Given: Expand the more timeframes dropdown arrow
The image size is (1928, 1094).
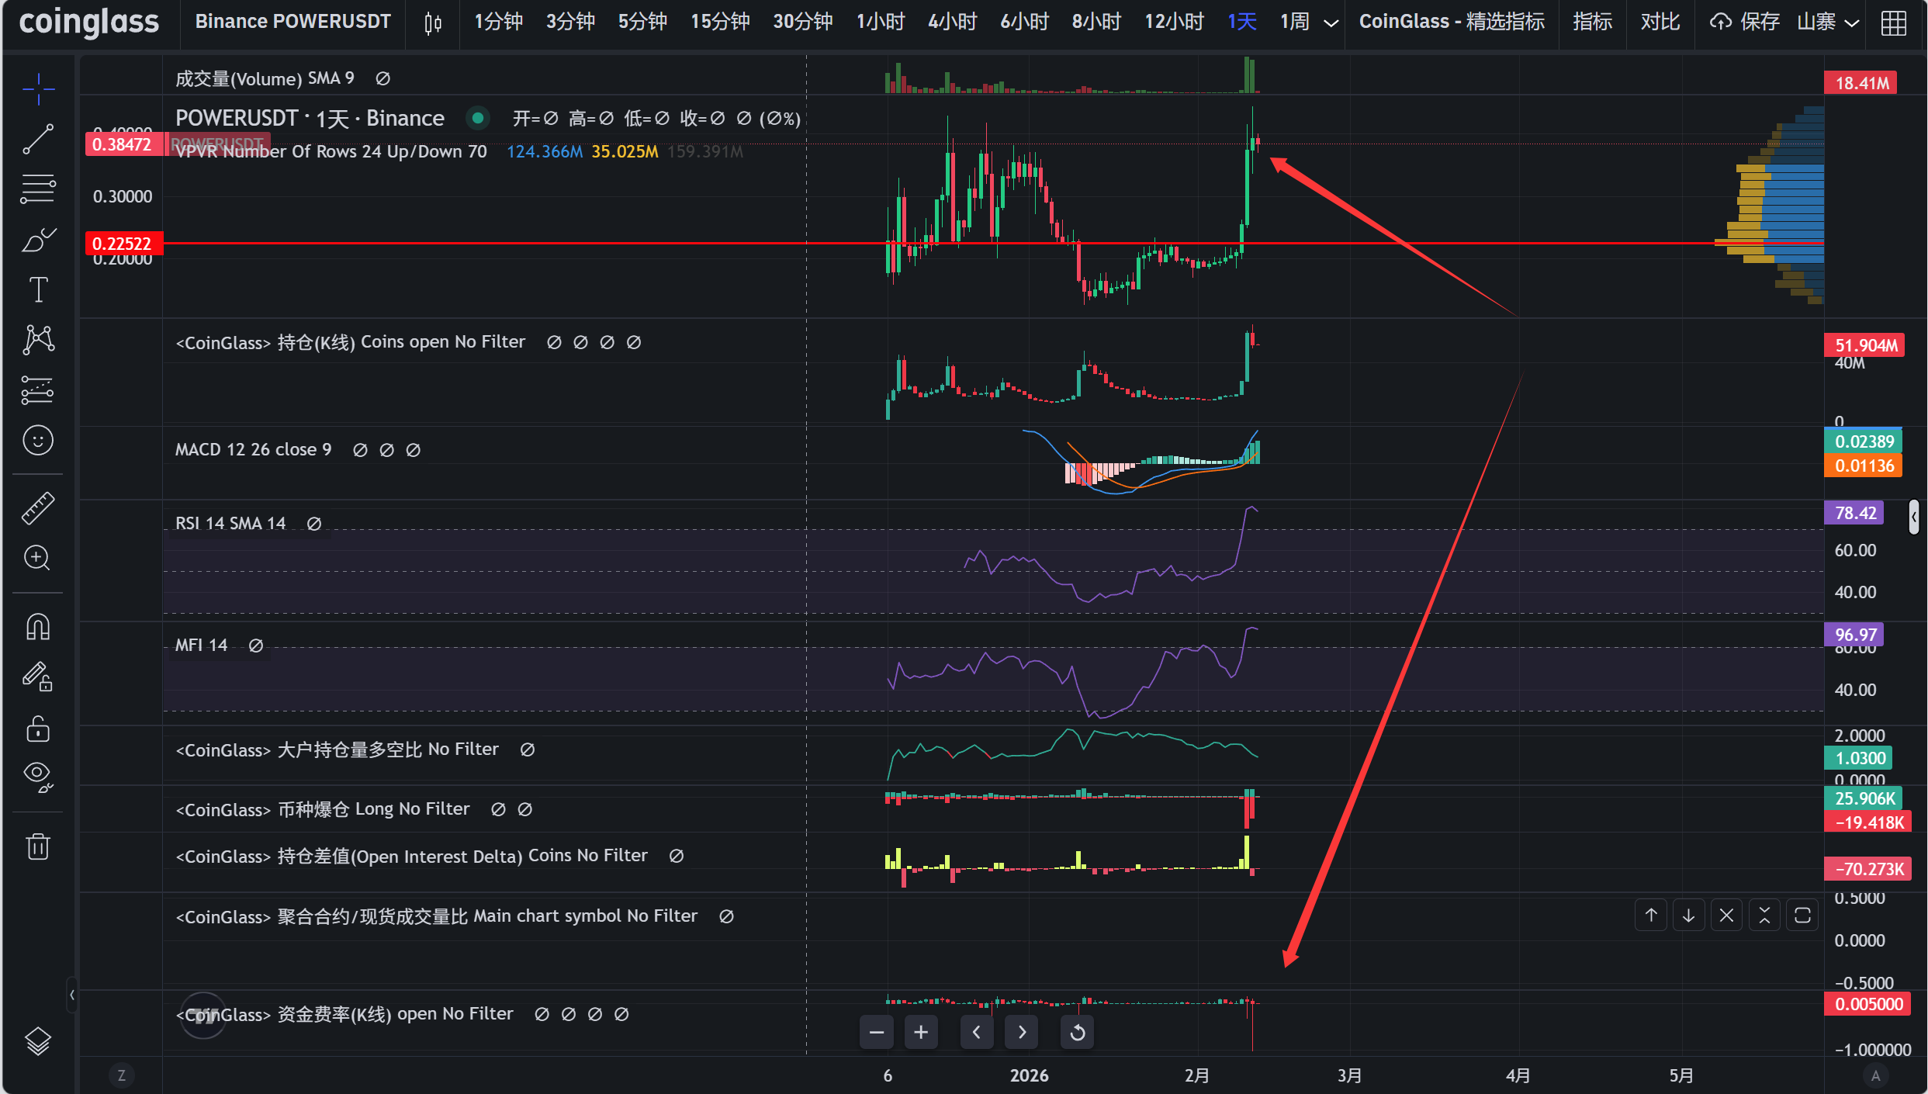Looking at the screenshot, I should pos(1331,23).
